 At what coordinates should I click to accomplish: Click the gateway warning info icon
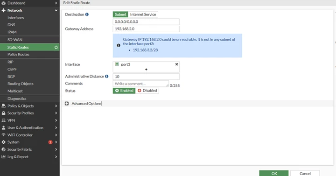[x=119, y=45]
